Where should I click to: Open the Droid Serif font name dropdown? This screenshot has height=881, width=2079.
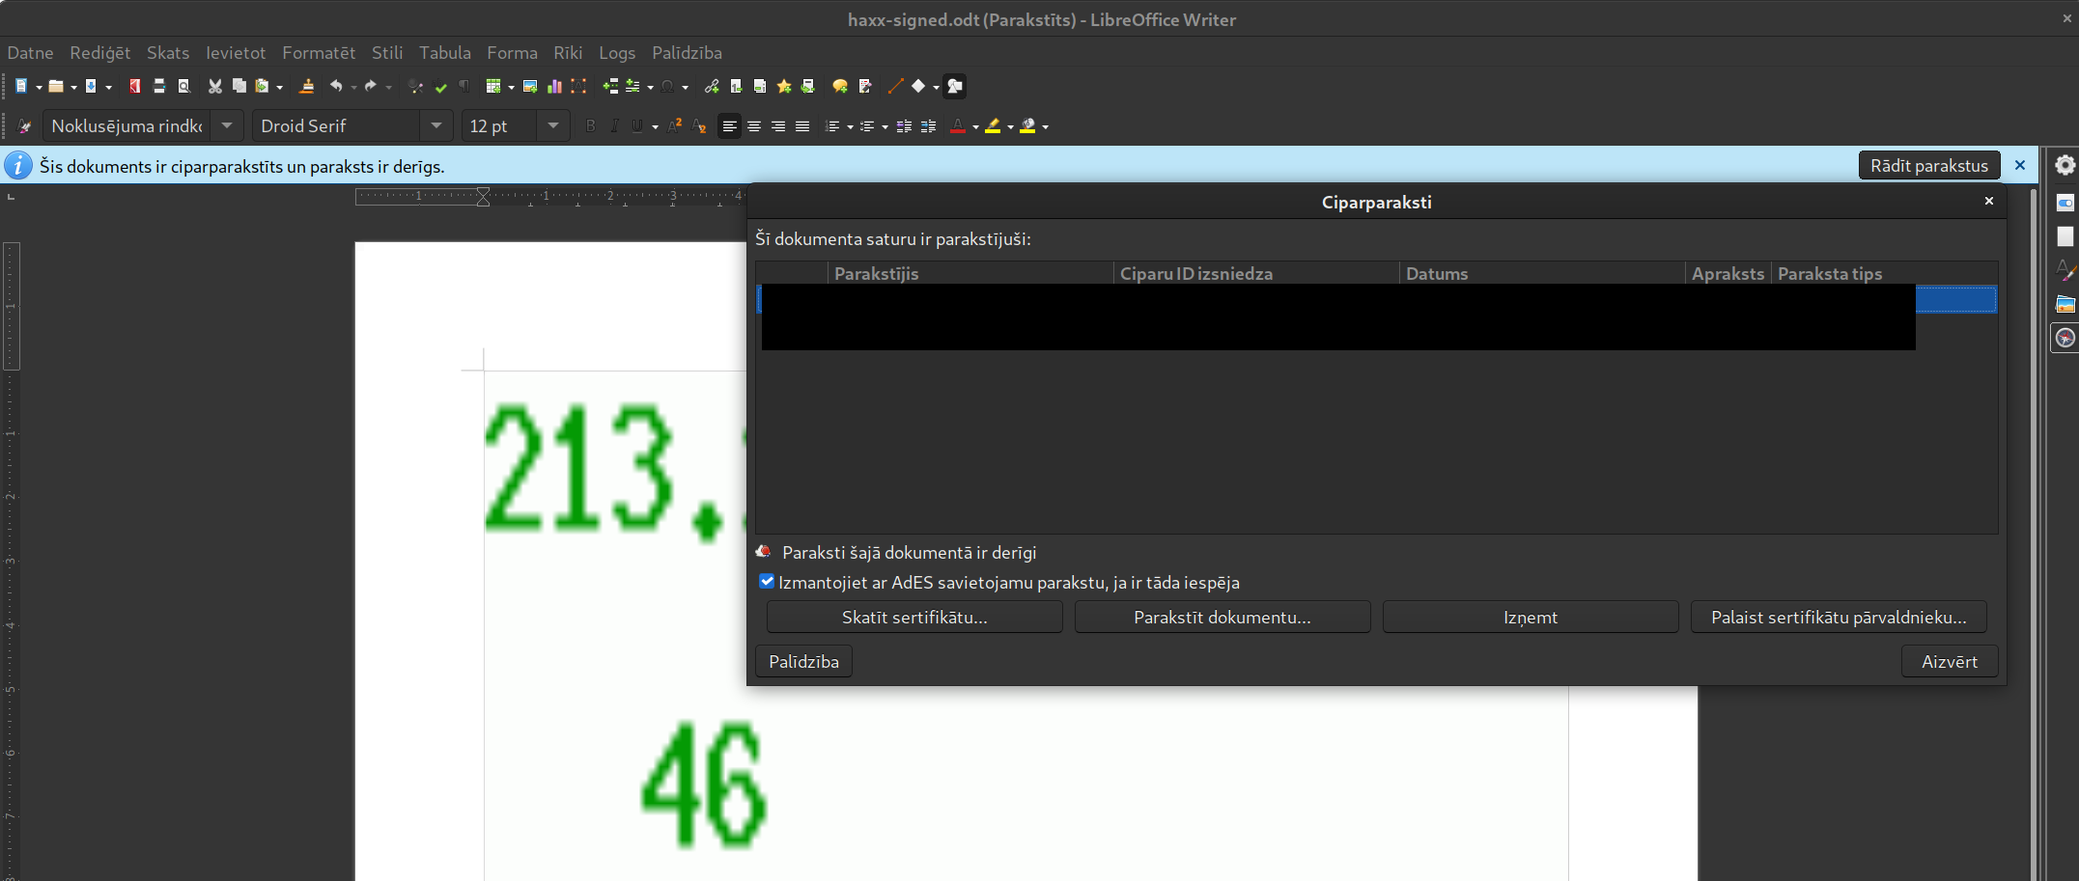[x=436, y=125]
